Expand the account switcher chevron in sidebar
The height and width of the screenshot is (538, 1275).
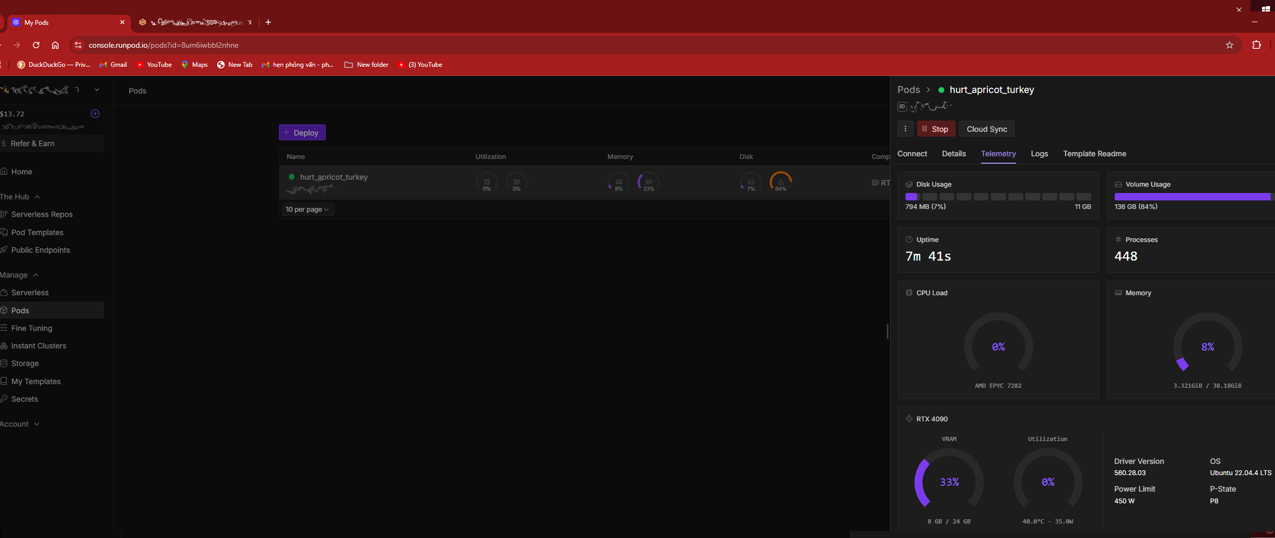click(96, 90)
